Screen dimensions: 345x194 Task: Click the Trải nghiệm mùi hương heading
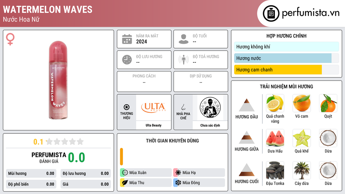(286, 87)
